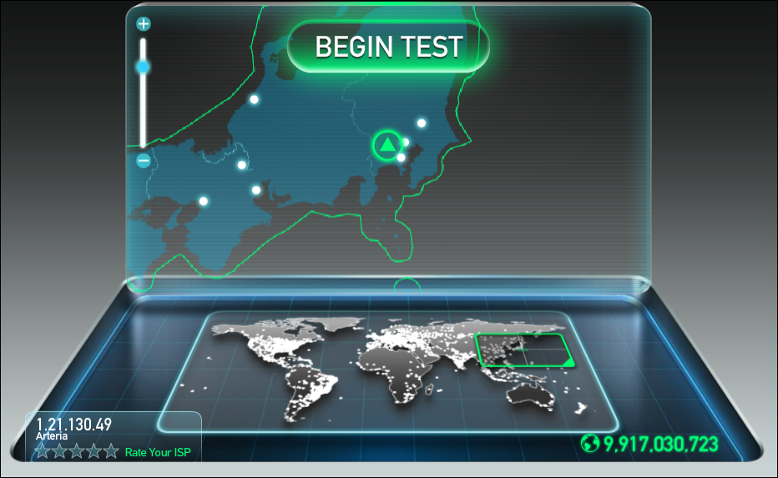
Task: Zoom in the map with plus icon
Action: [x=144, y=24]
